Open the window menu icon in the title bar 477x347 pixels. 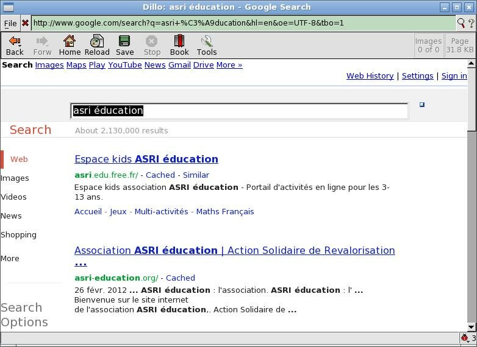coord(8,7)
